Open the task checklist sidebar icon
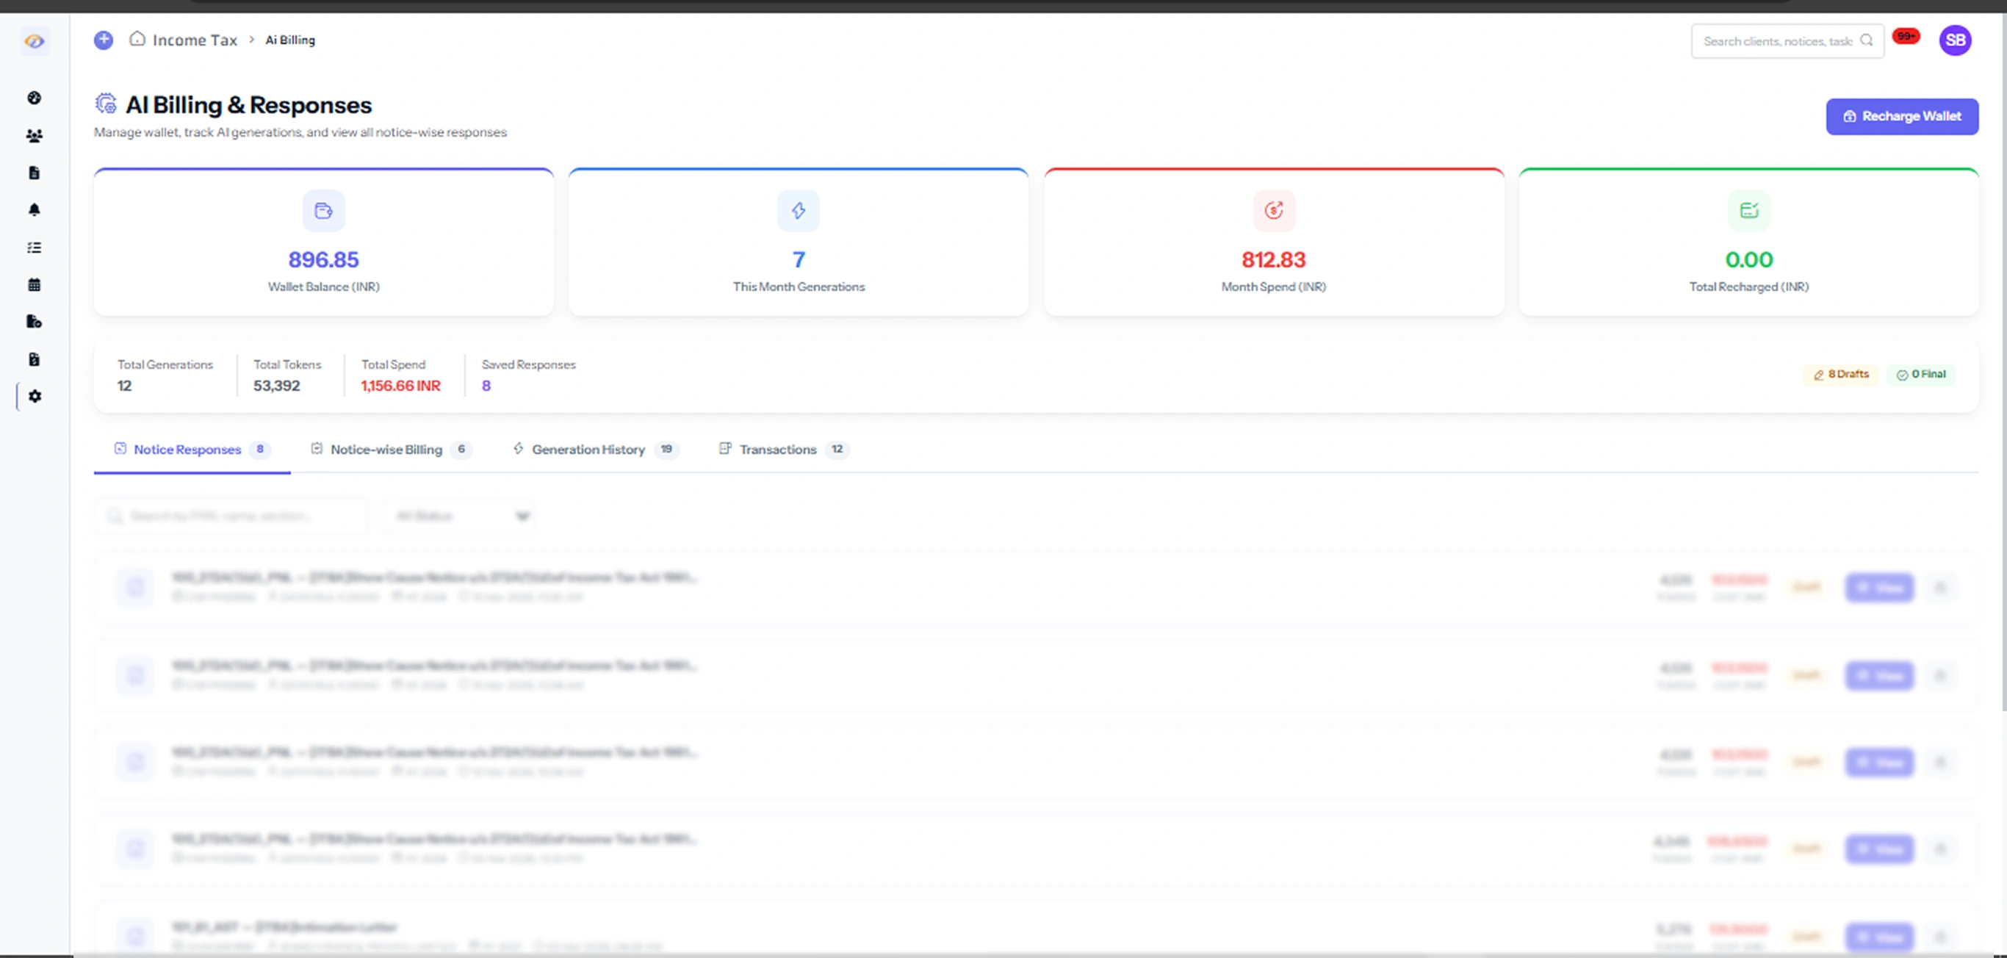Image resolution: width=2007 pixels, height=958 pixels. tap(35, 248)
